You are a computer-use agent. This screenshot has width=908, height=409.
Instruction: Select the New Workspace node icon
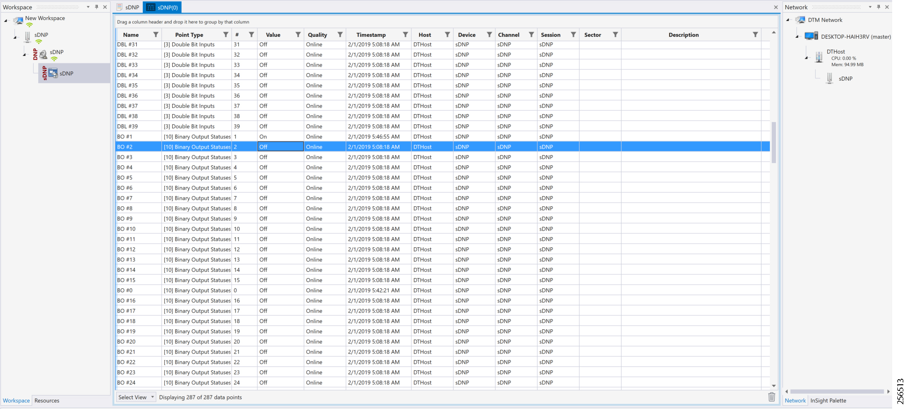[x=19, y=20]
